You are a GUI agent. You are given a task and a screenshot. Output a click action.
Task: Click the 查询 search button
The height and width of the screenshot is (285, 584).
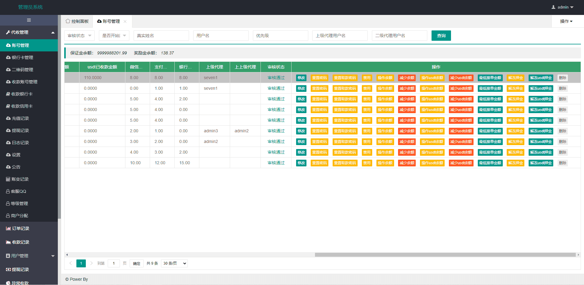[441, 36]
